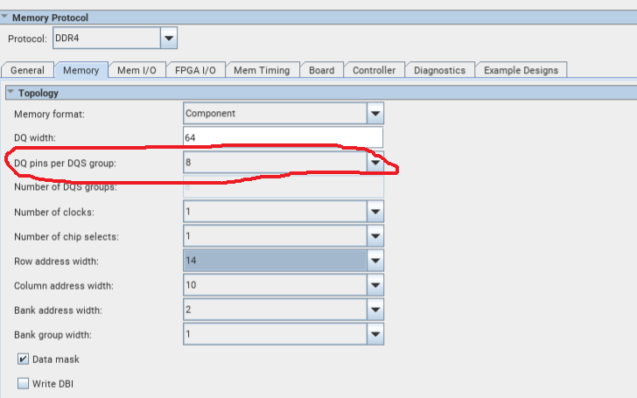Open the Bank group width dropdown
Screen dimensions: 637x398
click(x=375, y=334)
